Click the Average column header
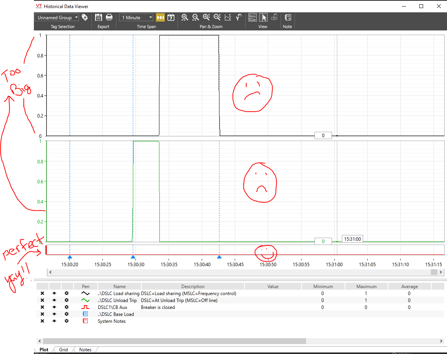447x354 pixels. click(410, 286)
